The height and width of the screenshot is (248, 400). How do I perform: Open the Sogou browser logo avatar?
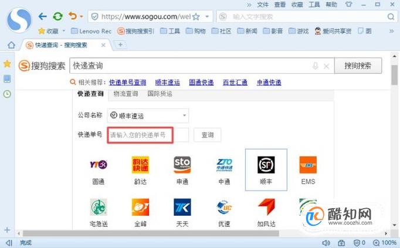coord(19,21)
